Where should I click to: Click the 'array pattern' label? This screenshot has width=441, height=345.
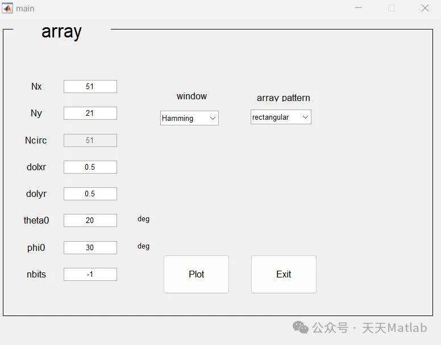point(284,98)
